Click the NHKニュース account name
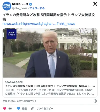This screenshot has width=100, height=112. tap(20, 4)
